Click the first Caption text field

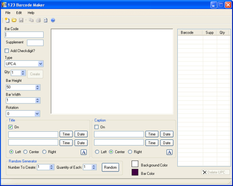coord(119,134)
